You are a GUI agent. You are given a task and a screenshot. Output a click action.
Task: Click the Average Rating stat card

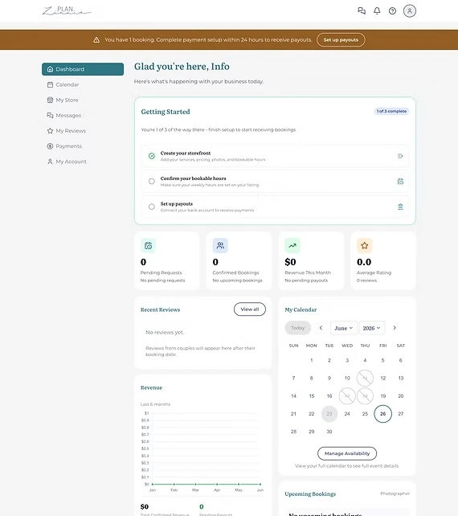coord(383,260)
